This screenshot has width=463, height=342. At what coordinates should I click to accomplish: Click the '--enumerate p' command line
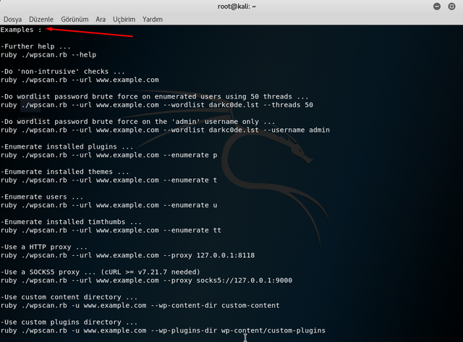[x=109, y=155]
